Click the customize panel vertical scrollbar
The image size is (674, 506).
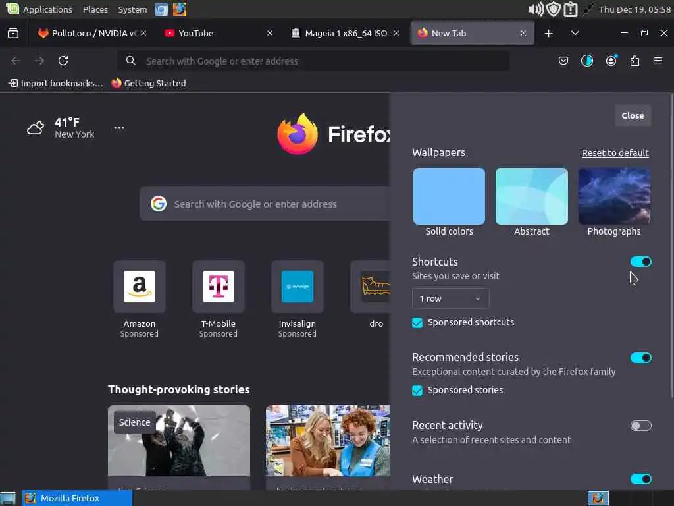coord(671,246)
